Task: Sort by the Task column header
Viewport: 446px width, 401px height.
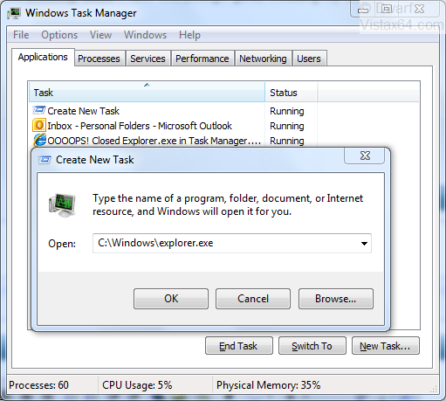Action: point(147,93)
